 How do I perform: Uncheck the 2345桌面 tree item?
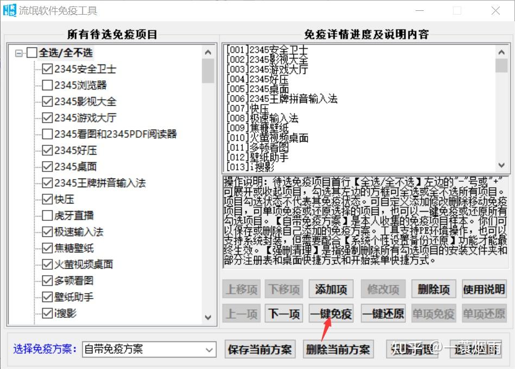tap(47, 167)
